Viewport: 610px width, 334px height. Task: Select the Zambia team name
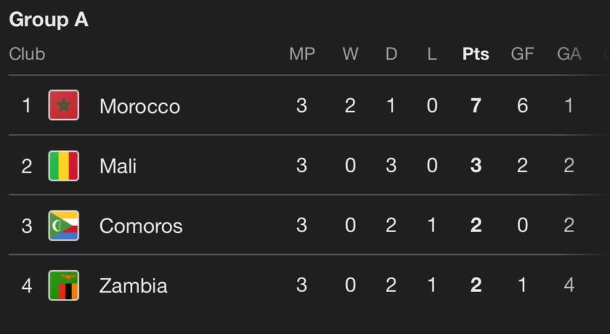pos(133,285)
